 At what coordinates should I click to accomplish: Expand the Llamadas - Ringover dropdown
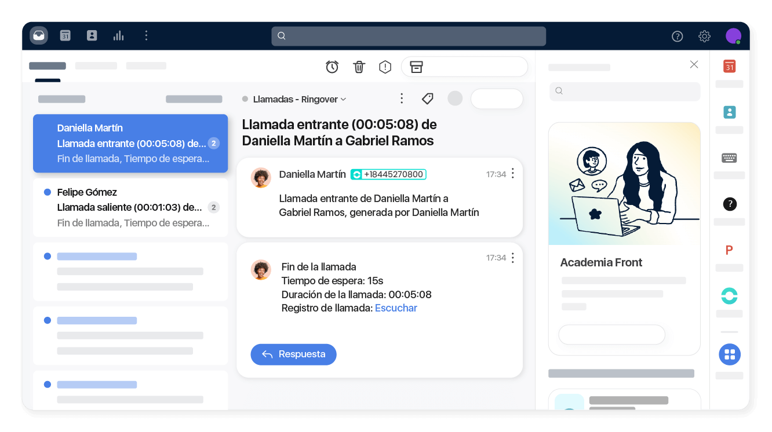pos(344,99)
